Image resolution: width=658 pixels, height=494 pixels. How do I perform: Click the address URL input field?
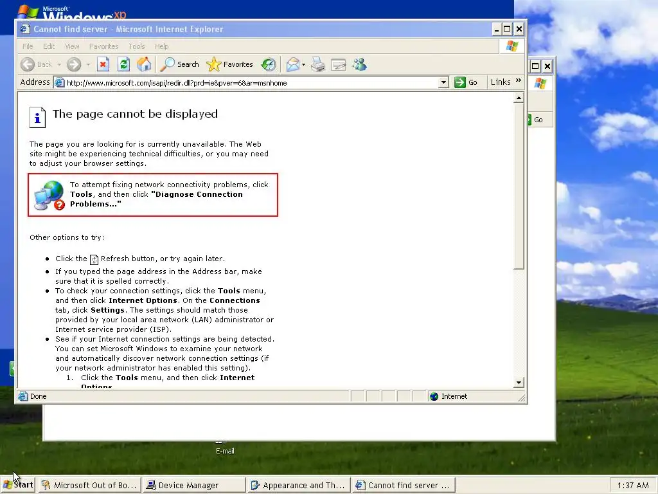(252, 83)
